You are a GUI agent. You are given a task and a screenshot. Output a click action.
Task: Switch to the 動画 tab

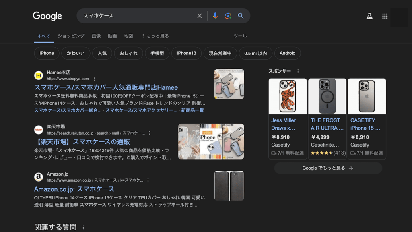pos(112,36)
